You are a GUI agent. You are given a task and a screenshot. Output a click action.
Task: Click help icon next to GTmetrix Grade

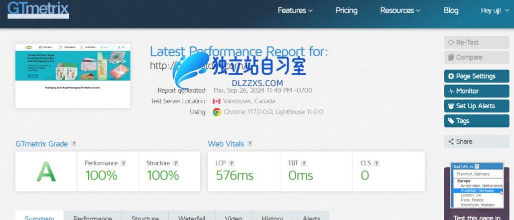[74, 143]
